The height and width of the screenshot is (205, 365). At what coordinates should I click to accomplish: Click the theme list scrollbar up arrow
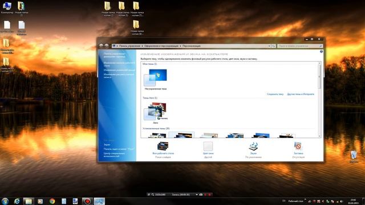tap(319, 63)
